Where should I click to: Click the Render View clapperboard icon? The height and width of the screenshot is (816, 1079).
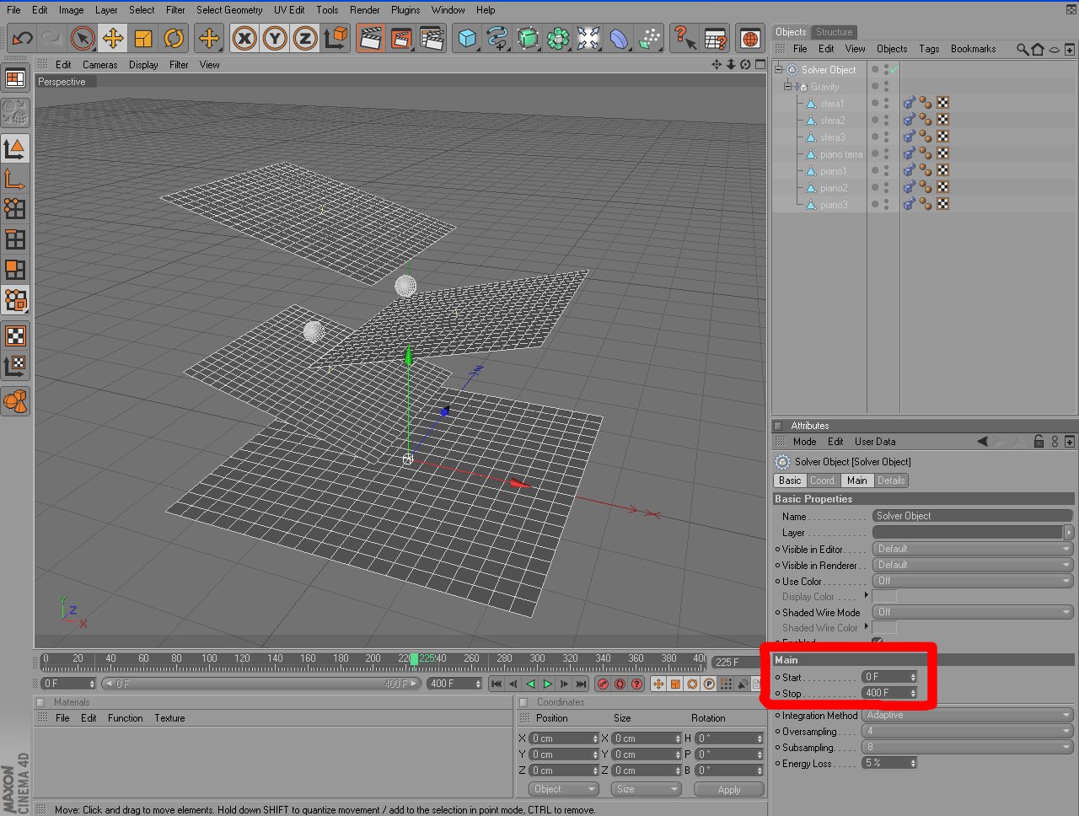(x=371, y=38)
